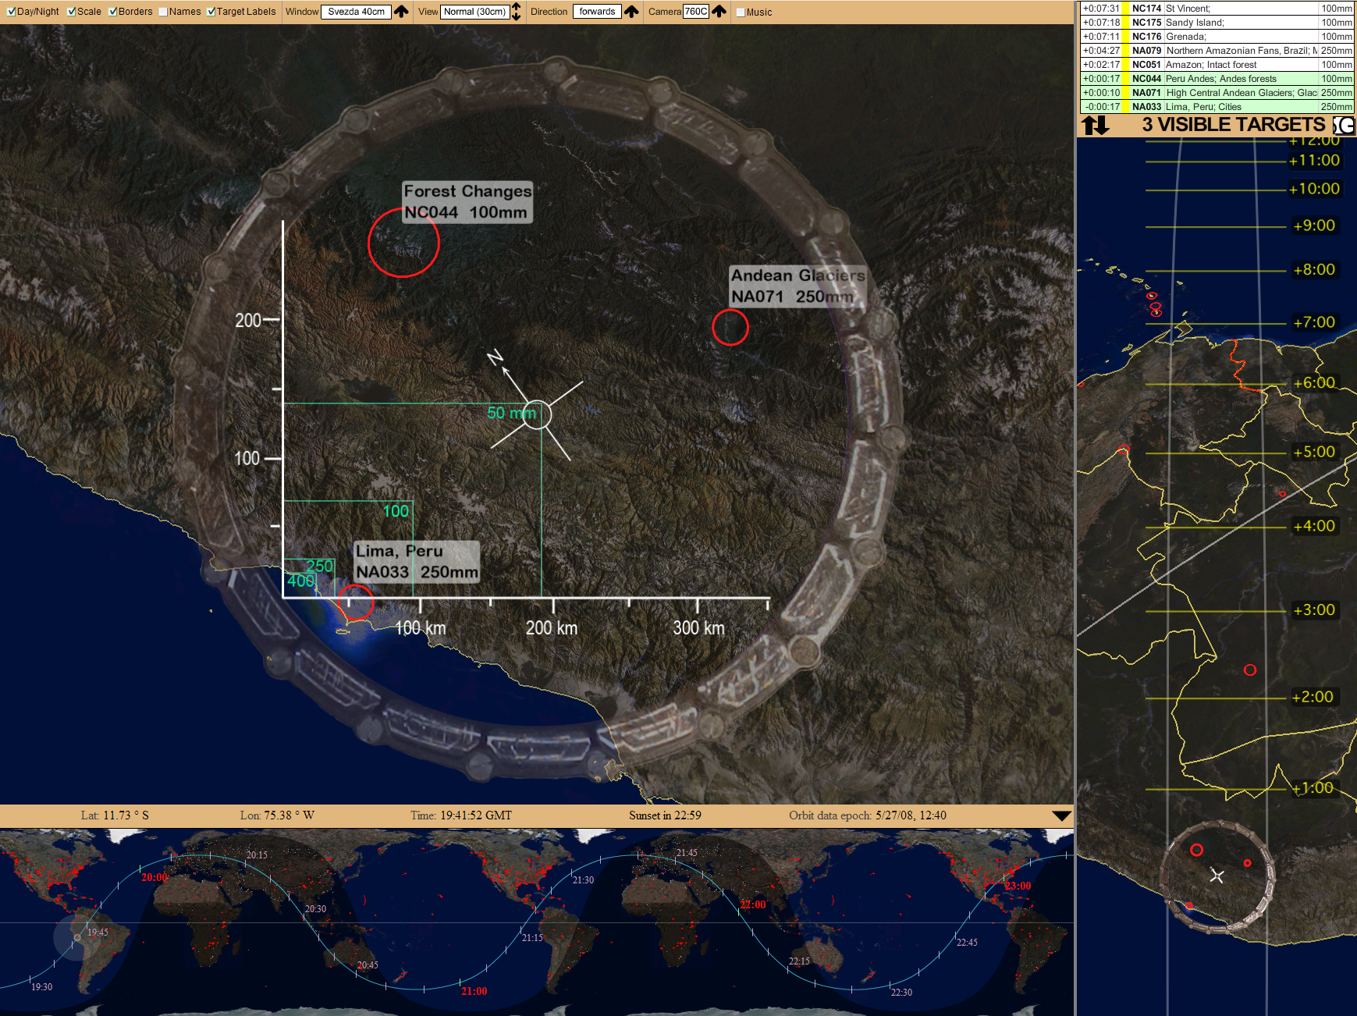Select the NA079 Northern Amazonian Fans row
Screen dimensions: 1357x1016
pyautogui.click(x=1217, y=51)
